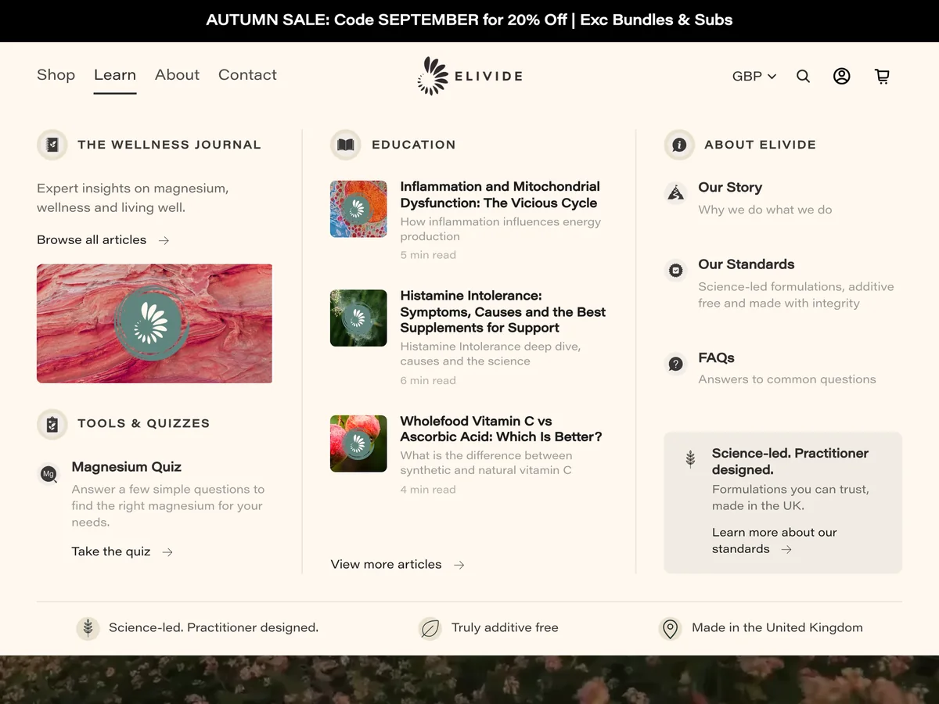Open the About menu
This screenshot has width=939, height=704.
(177, 75)
